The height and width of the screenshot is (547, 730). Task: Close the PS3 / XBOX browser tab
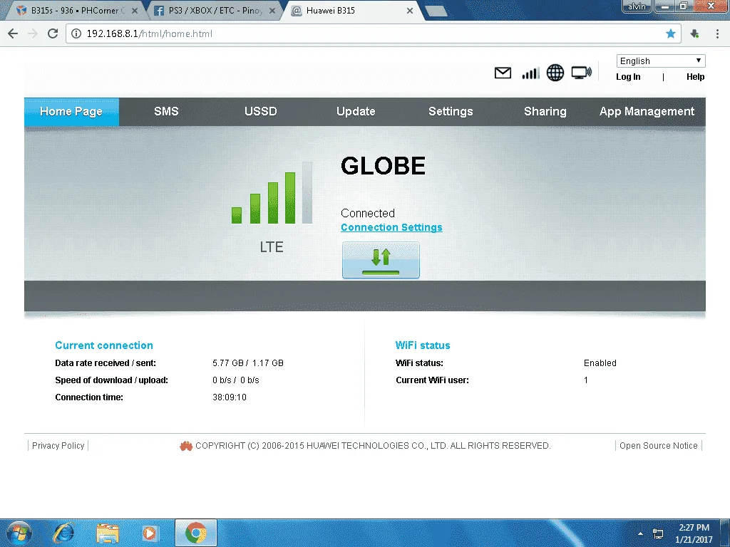click(272, 10)
